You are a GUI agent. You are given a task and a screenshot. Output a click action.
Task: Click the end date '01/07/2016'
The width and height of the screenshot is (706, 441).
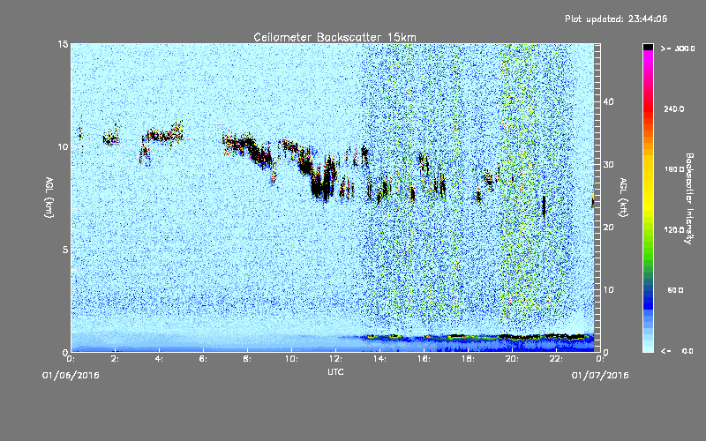tap(600, 376)
